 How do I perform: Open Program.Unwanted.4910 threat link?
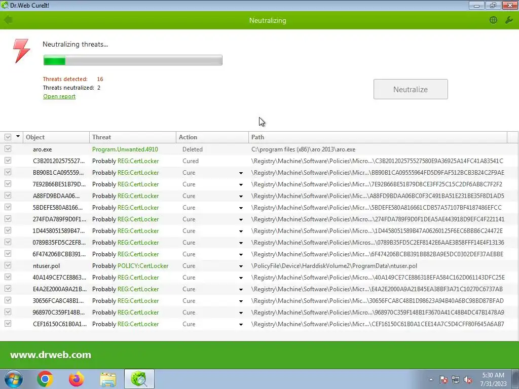click(x=125, y=149)
